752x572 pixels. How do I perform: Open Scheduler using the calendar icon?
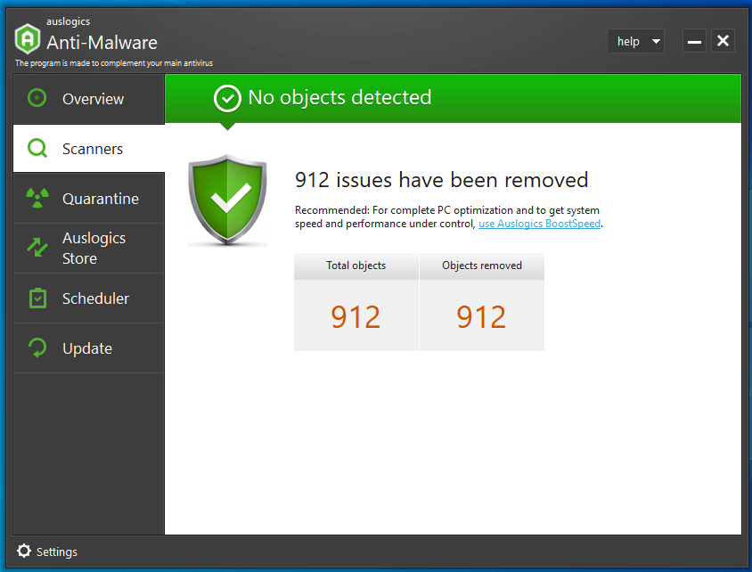tap(37, 298)
